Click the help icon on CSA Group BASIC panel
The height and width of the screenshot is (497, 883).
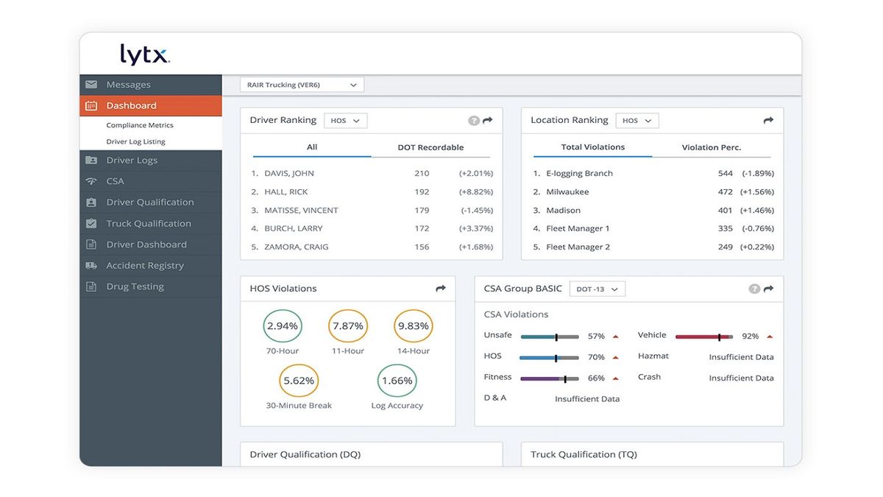coord(754,289)
